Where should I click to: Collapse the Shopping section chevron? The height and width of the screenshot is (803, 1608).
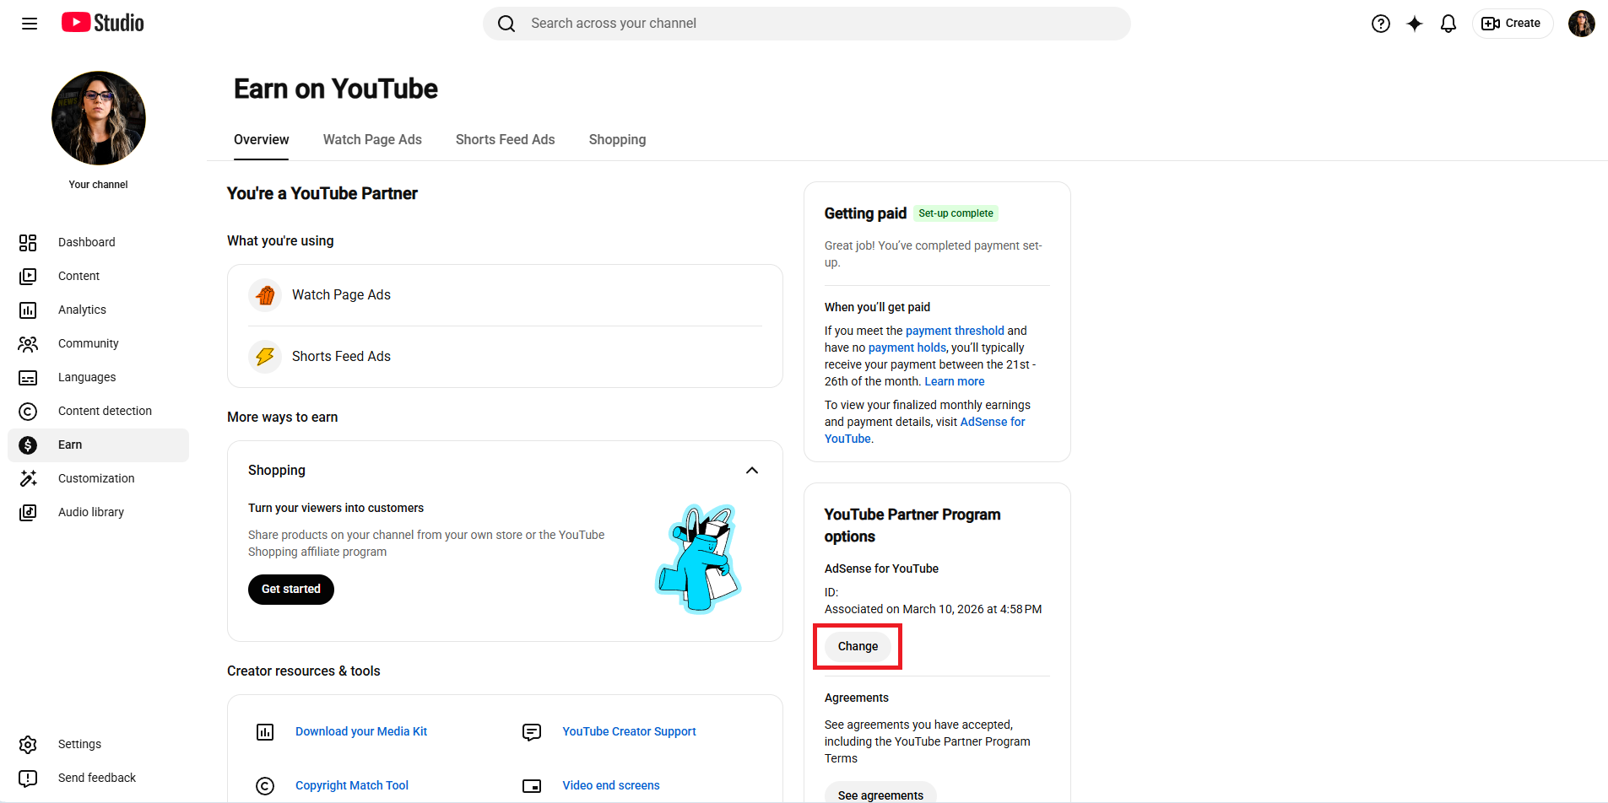(752, 471)
